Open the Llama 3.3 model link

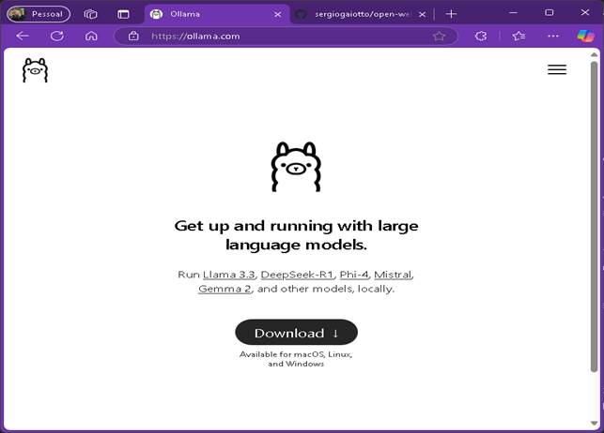pos(229,275)
